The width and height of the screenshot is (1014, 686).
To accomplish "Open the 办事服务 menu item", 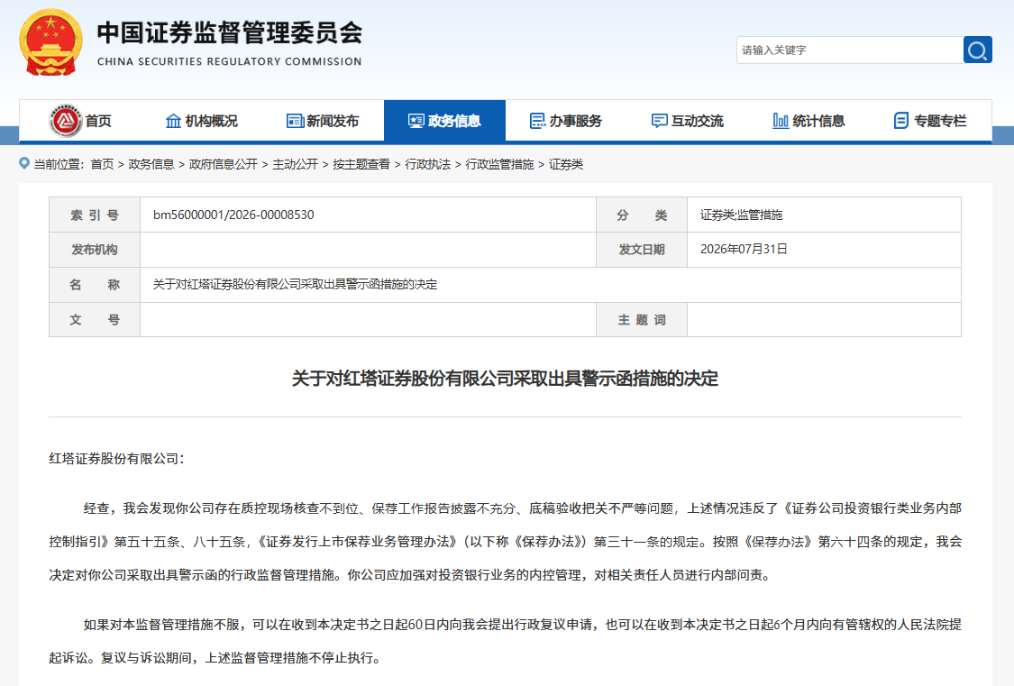I will pyautogui.click(x=567, y=121).
